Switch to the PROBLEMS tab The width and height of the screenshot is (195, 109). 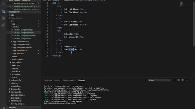pyautogui.click(x=48, y=80)
